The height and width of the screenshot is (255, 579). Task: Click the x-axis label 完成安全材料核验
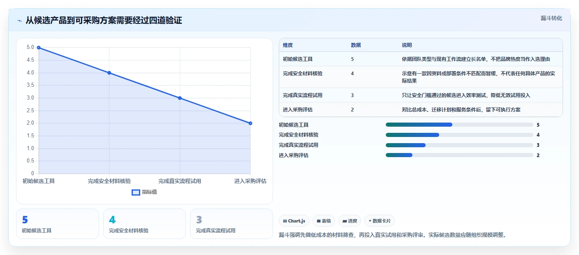109,181
